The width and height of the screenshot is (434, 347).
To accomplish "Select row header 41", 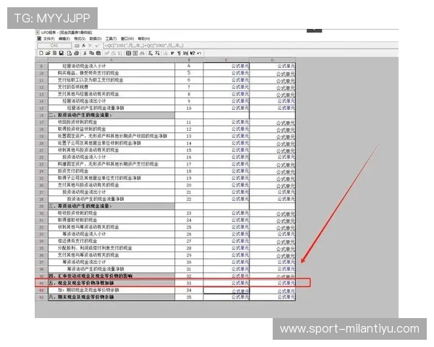I will pos(41,291).
